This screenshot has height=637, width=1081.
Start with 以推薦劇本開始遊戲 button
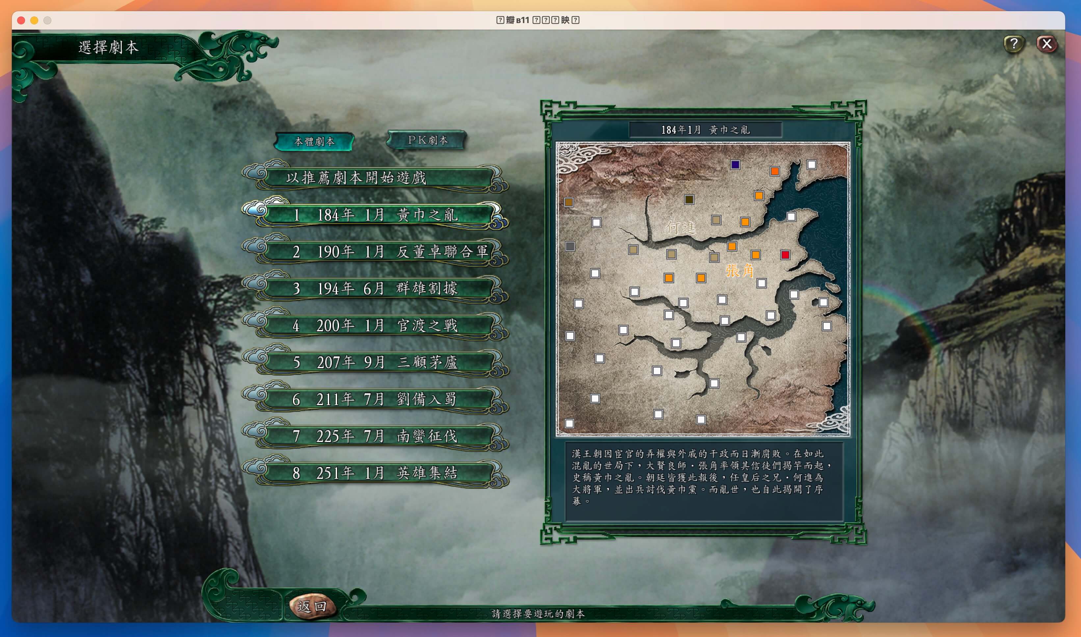376,178
